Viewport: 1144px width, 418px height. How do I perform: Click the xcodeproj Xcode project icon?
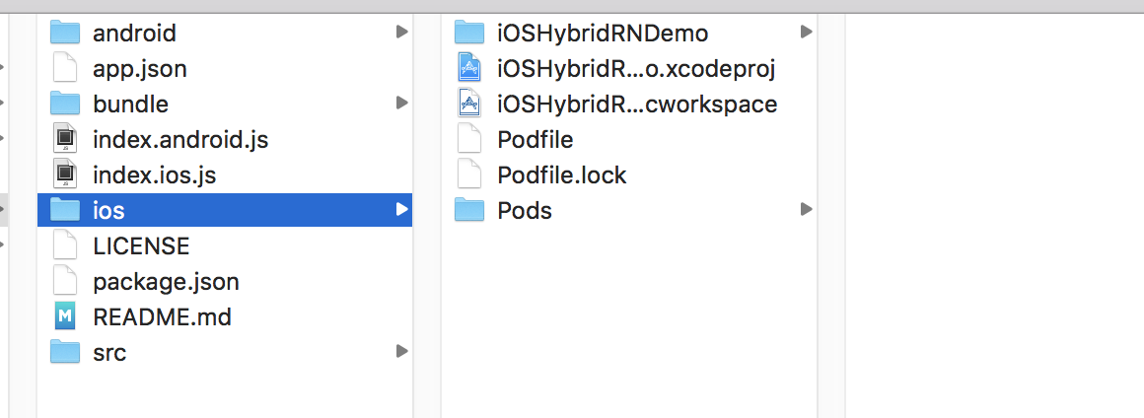click(469, 68)
